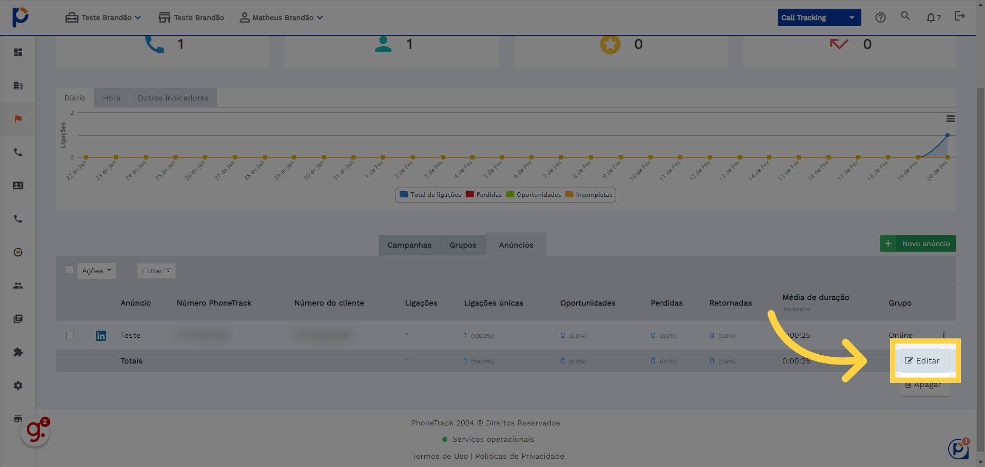Screen dimensions: 985x467
Task: Click the logout icon in header
Action: 959,16
